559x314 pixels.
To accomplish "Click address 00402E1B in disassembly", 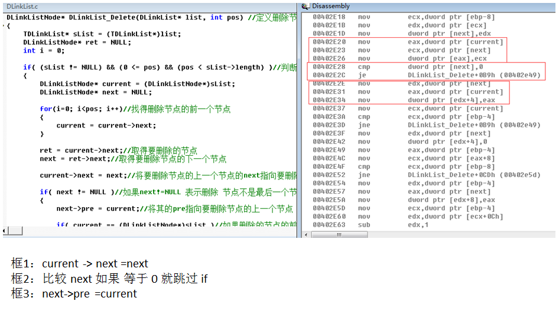I will [x=329, y=25].
